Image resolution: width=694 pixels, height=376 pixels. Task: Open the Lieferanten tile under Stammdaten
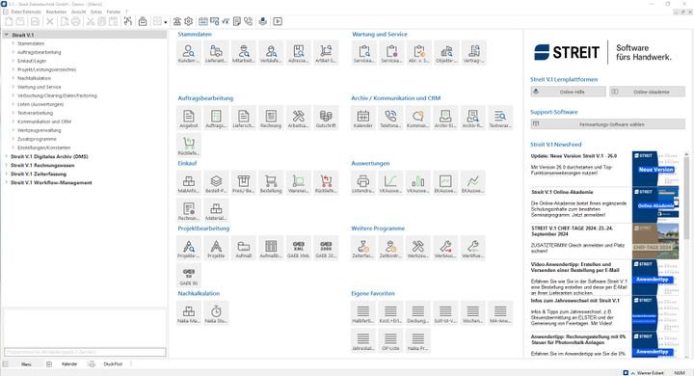click(216, 53)
